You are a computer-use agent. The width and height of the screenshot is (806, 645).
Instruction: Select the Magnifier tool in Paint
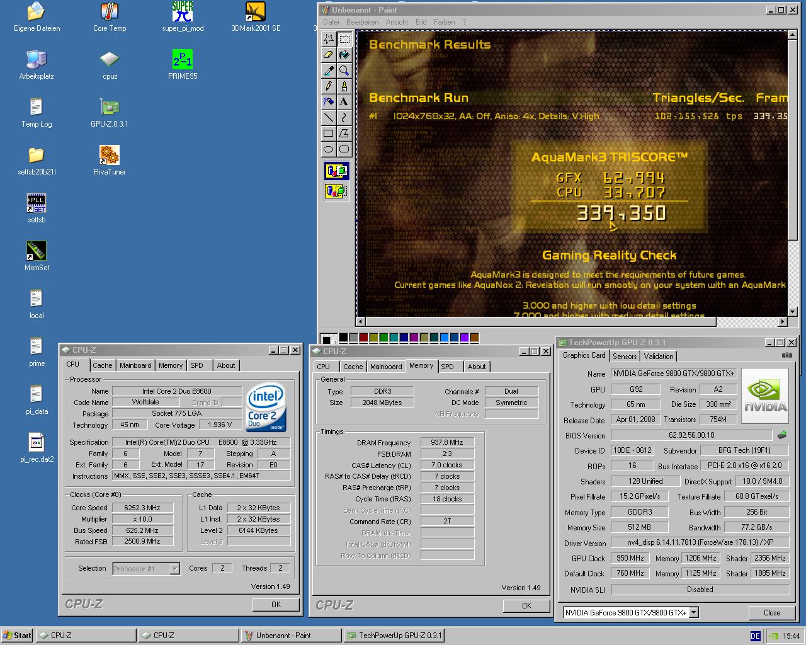tap(344, 71)
